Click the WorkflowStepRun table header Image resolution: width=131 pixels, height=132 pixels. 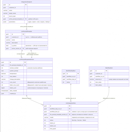pyautogui.click(x=71, y=71)
